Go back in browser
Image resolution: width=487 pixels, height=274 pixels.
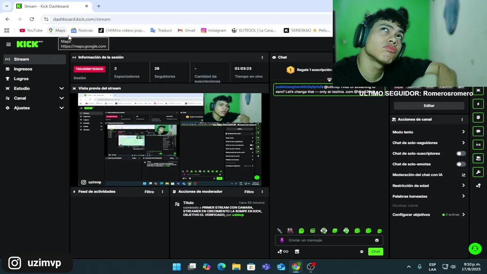(x=7, y=19)
